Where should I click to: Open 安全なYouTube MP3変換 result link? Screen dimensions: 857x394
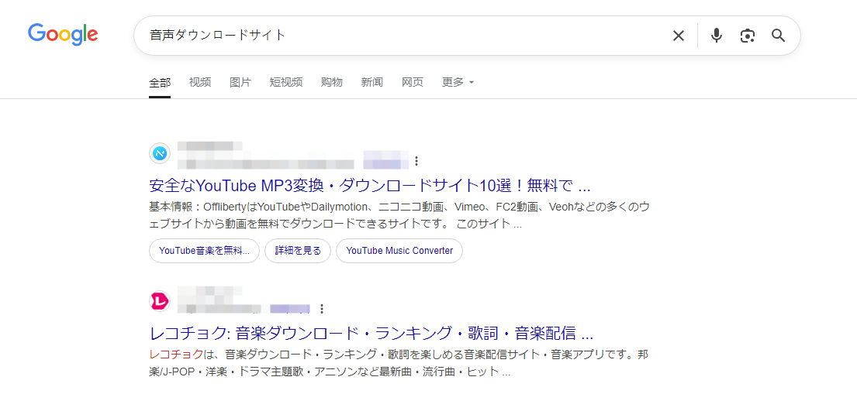pyautogui.click(x=369, y=186)
